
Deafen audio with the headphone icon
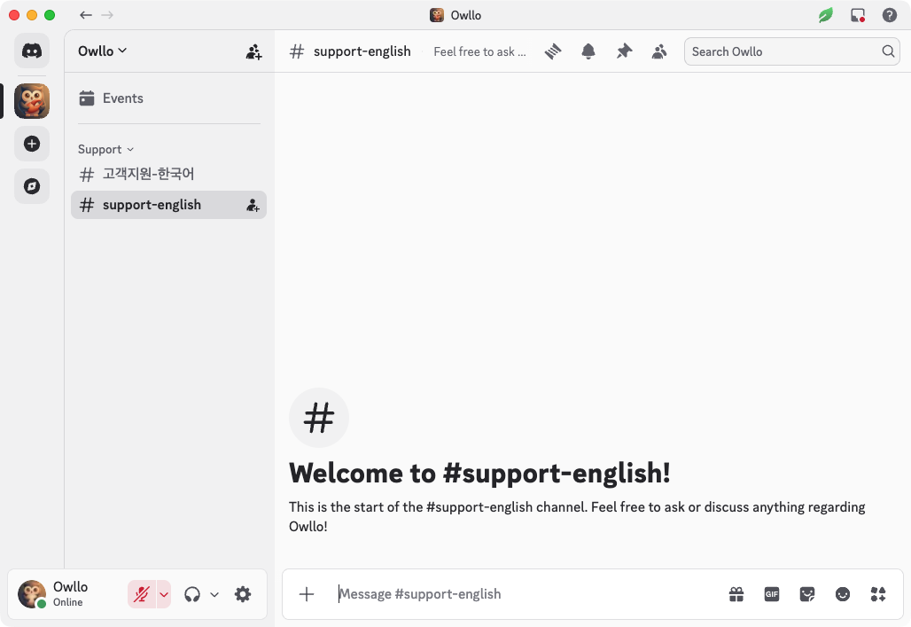click(192, 594)
